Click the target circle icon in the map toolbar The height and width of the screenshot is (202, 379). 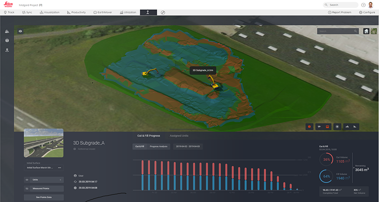pos(337,126)
